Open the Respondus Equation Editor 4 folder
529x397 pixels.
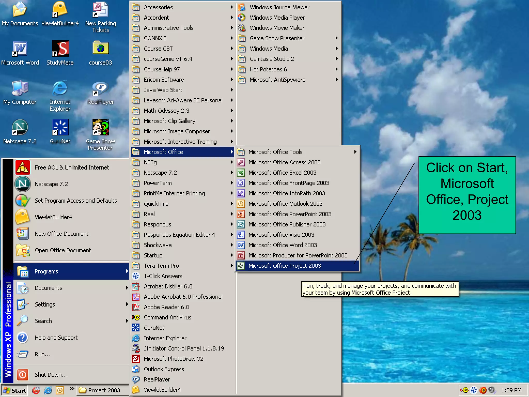click(182, 235)
